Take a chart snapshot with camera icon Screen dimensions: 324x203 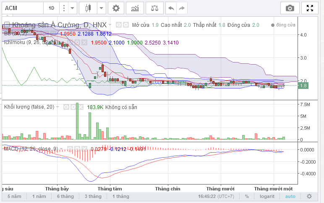(290, 8)
